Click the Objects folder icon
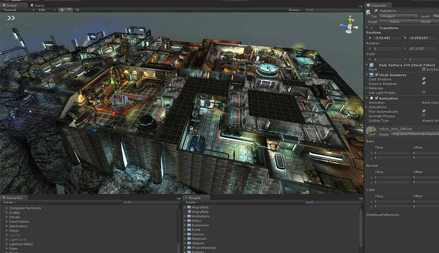439x253 pixels. (x=189, y=243)
